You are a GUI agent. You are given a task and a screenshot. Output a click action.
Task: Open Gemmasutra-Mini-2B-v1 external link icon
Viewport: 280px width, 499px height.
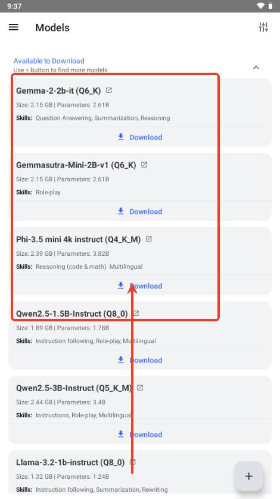tap(144, 165)
